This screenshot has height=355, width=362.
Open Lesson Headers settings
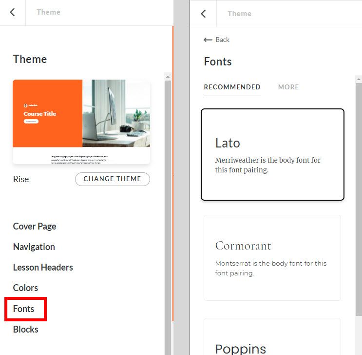pos(43,267)
